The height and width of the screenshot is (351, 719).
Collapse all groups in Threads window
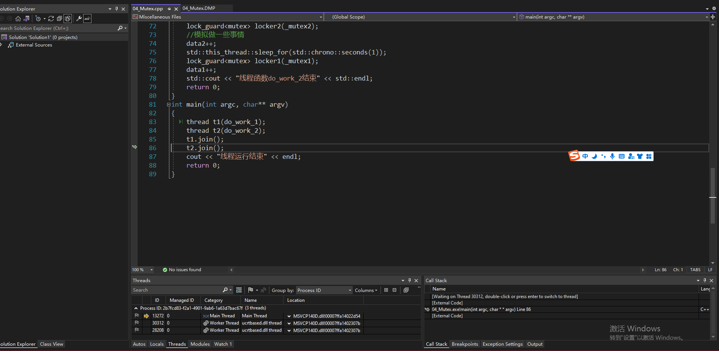click(x=394, y=290)
